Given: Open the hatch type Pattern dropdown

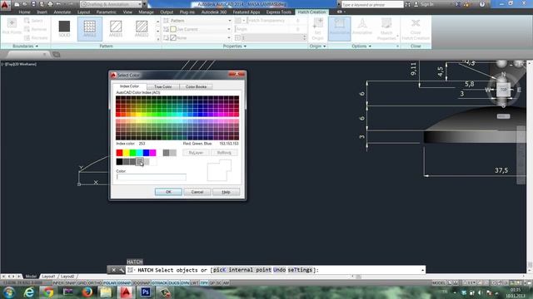Looking at the screenshot, I should [198, 21].
